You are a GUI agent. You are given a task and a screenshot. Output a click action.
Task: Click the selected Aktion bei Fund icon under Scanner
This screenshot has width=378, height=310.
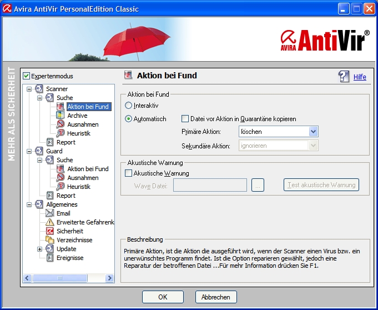[x=61, y=107]
